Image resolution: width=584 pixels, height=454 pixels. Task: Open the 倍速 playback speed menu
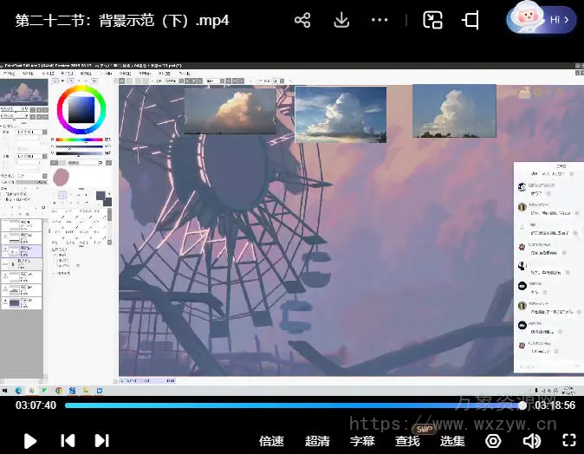[271, 441]
